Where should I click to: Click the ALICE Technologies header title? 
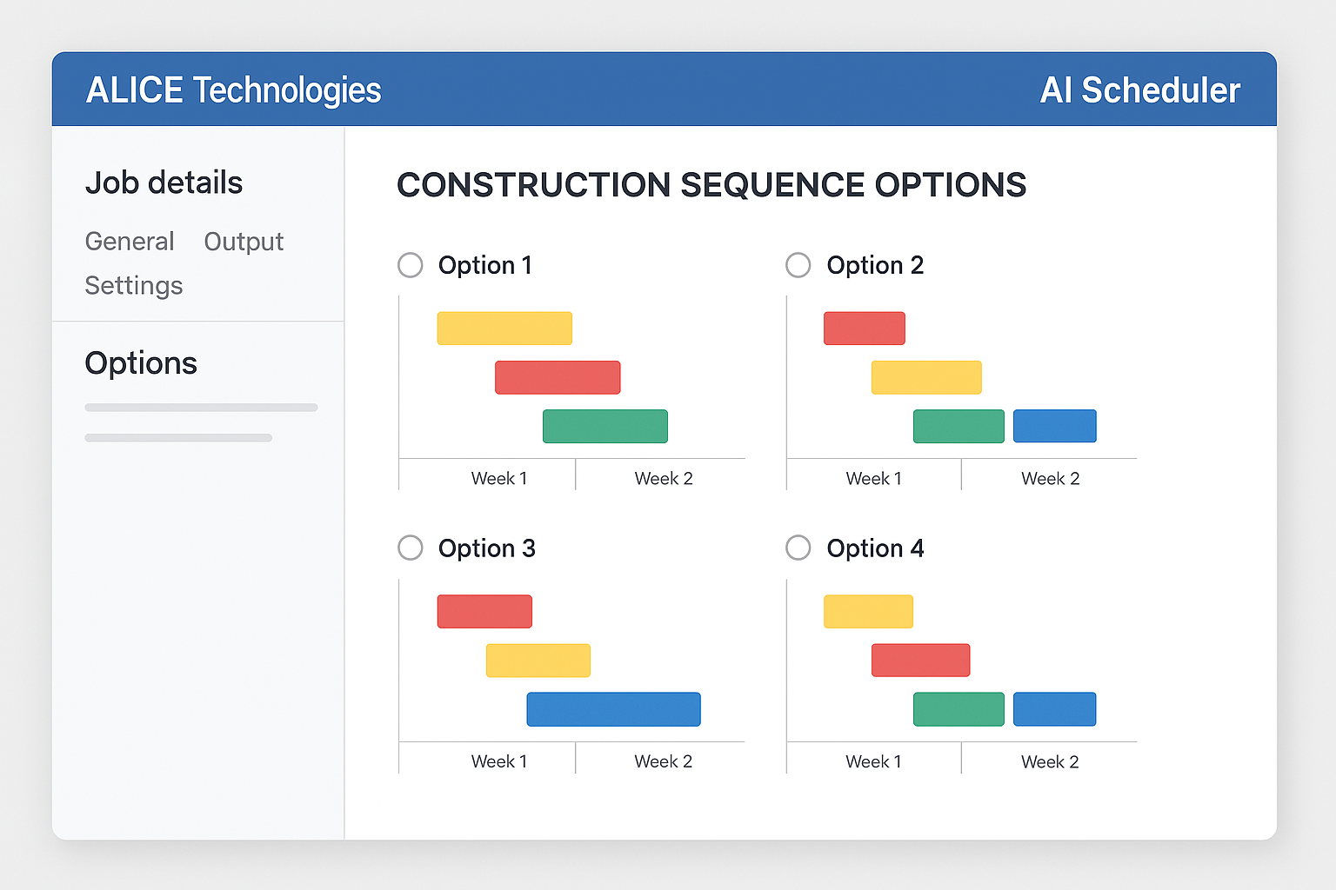[233, 90]
